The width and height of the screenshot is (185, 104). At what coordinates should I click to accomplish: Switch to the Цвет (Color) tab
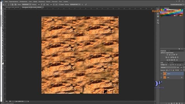pyautogui.click(x=162, y=8)
